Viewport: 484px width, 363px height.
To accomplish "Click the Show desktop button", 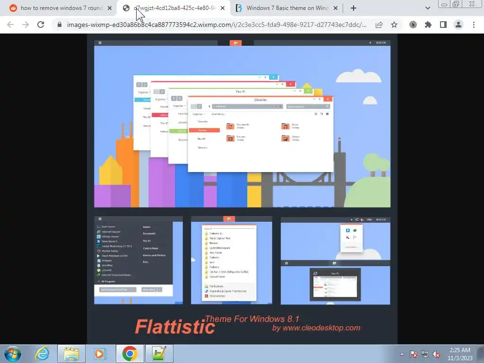I will 481,354.
